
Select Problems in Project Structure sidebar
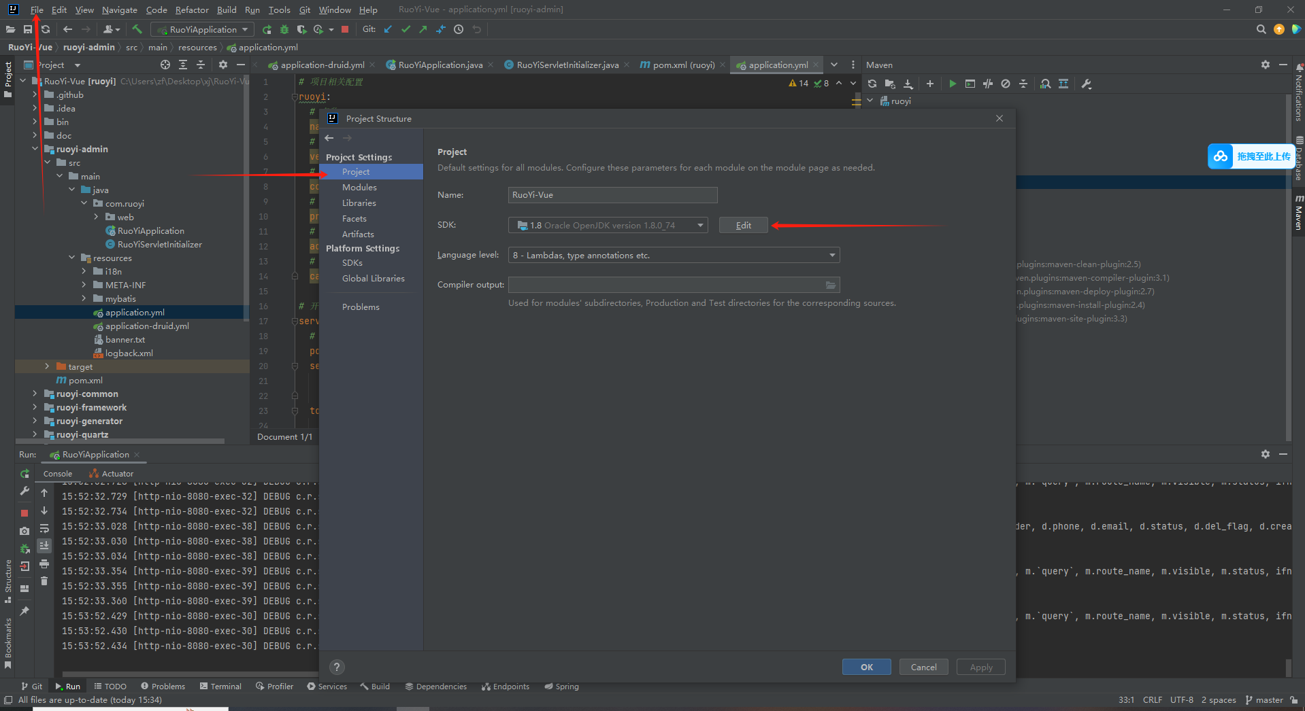pos(361,307)
